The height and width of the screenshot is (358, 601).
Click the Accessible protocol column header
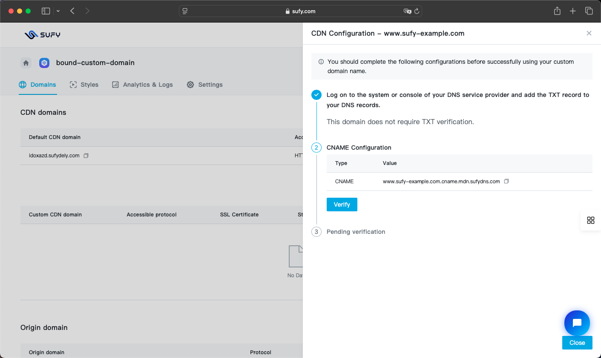point(152,215)
